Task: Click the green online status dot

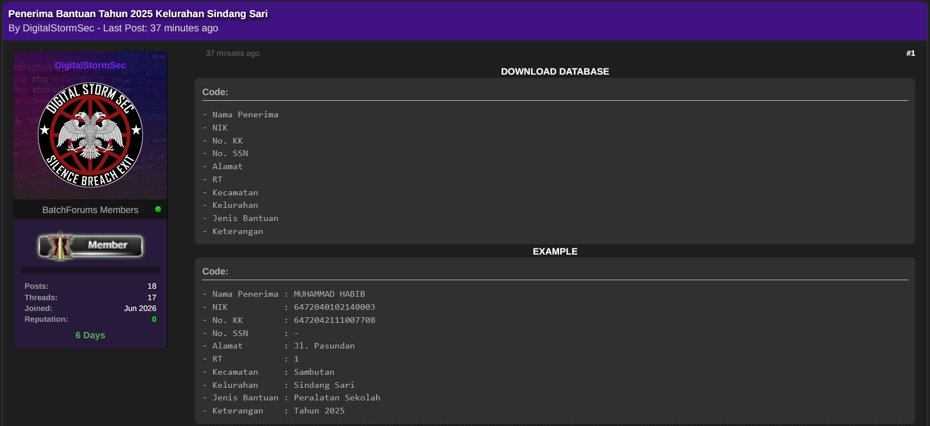Action: (x=158, y=209)
